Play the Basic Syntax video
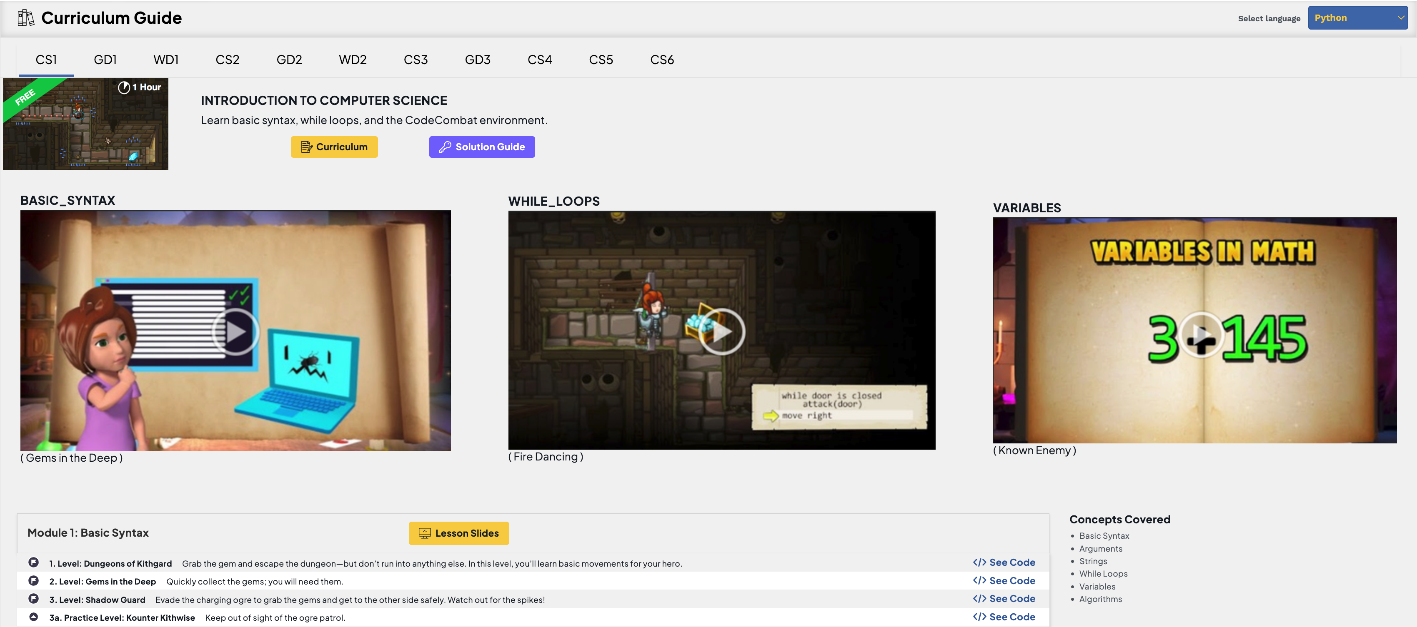 tap(235, 331)
